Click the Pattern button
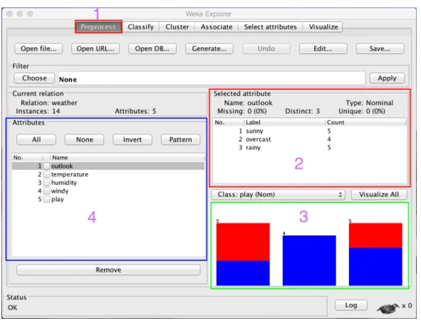421x323 pixels. point(180,139)
